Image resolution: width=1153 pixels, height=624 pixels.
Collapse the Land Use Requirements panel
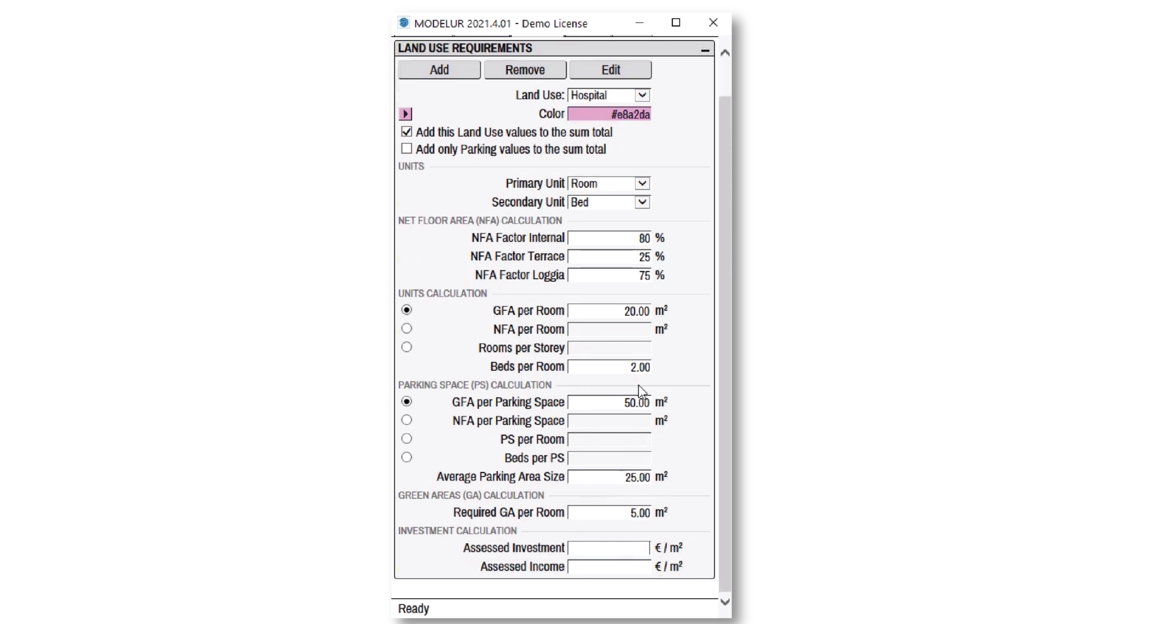pyautogui.click(x=705, y=49)
